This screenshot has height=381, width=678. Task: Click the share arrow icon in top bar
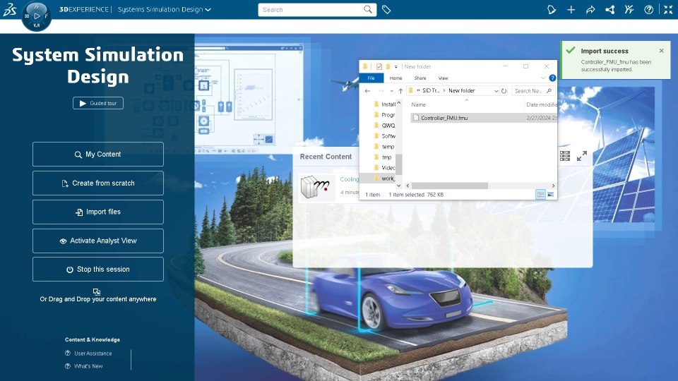coord(590,9)
